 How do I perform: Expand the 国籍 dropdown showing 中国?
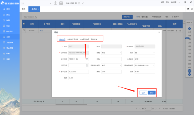(x=111, y=53)
